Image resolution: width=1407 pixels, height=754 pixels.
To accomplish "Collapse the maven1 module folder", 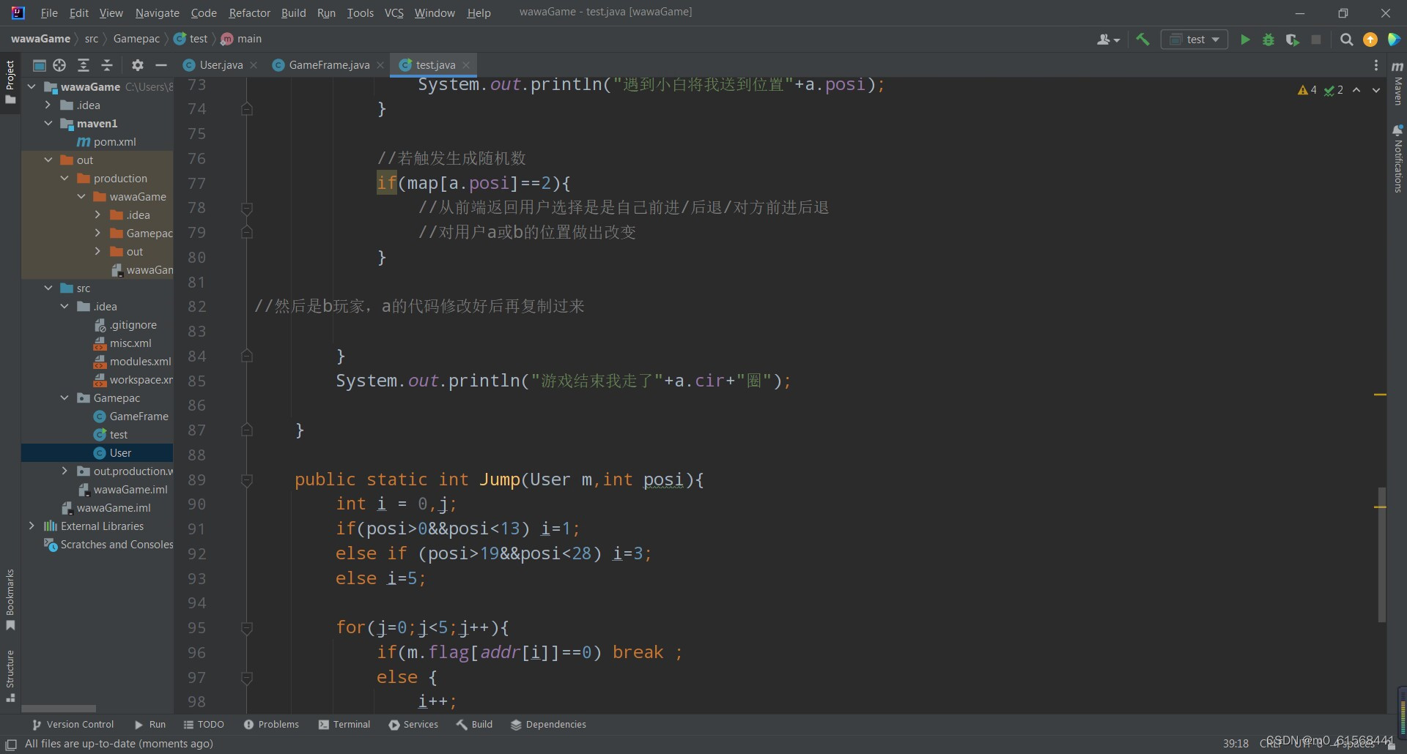I will [48, 123].
